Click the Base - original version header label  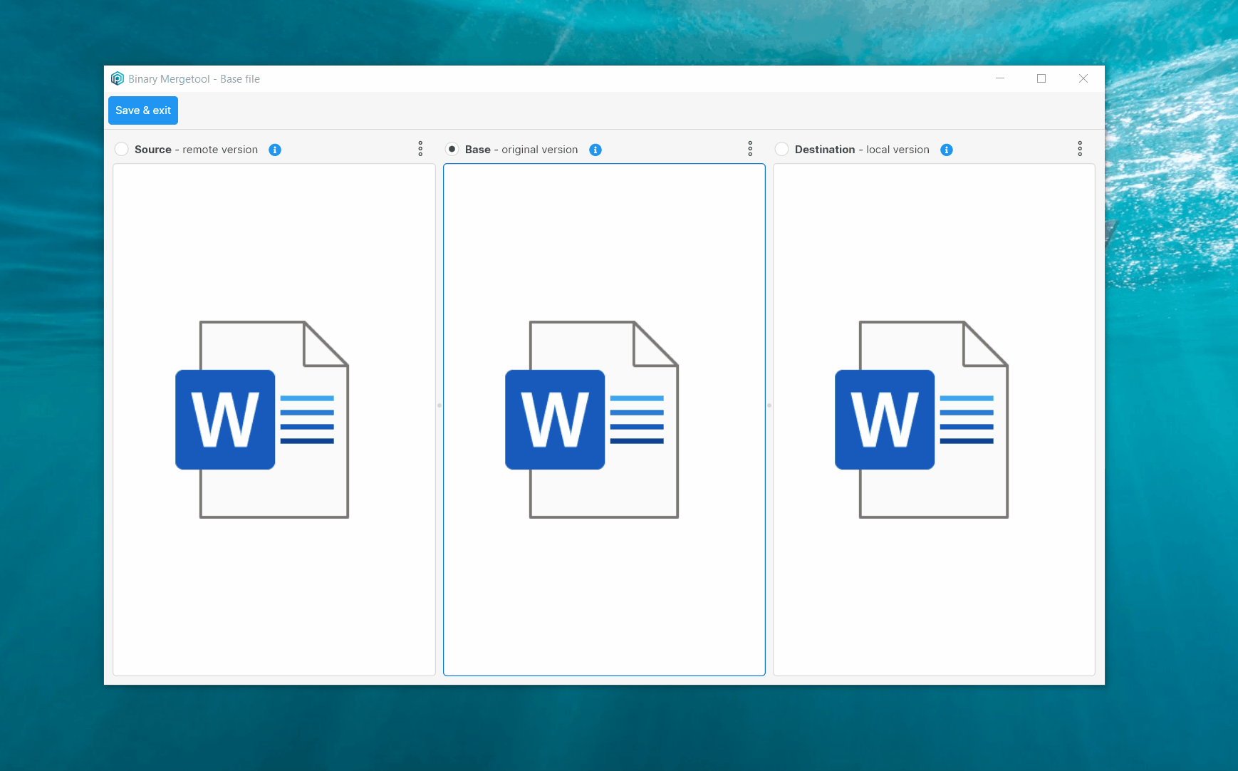coord(522,150)
